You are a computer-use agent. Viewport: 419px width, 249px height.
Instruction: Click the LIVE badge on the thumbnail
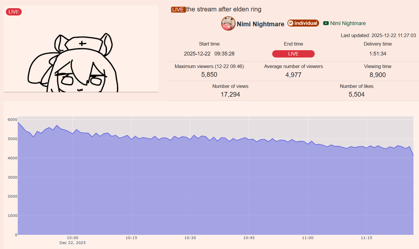pos(14,12)
